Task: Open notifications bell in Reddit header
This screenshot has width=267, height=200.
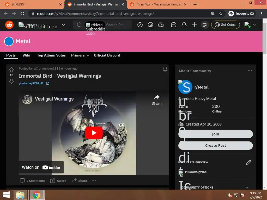Action: (x=184, y=25)
